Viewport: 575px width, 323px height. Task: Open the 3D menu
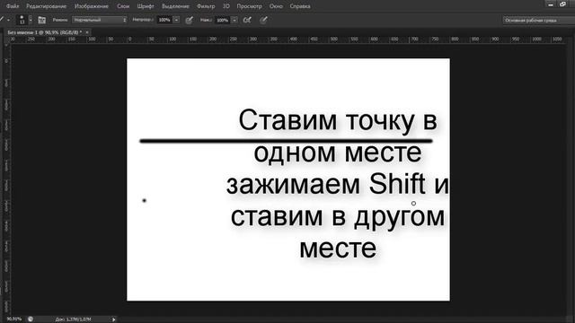tap(226, 6)
